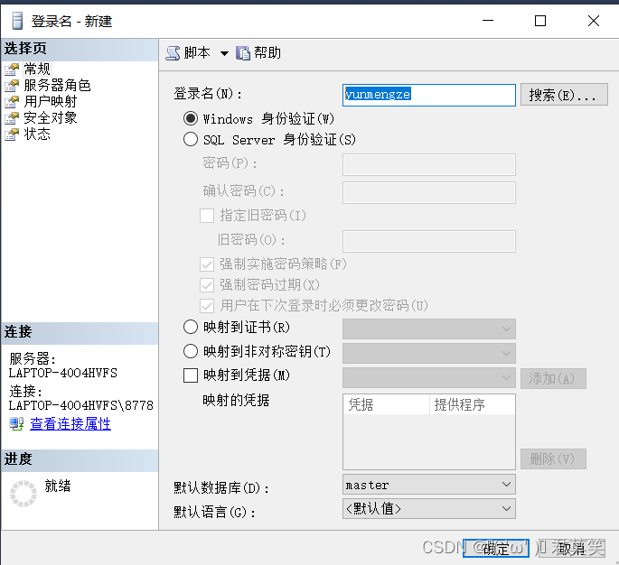619x565 pixels.
Task: Click the 添加(A) button
Action: 553,379
